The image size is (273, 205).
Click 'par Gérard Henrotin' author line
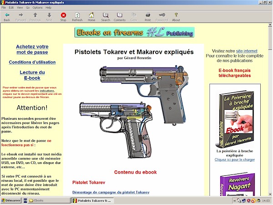click(134, 58)
